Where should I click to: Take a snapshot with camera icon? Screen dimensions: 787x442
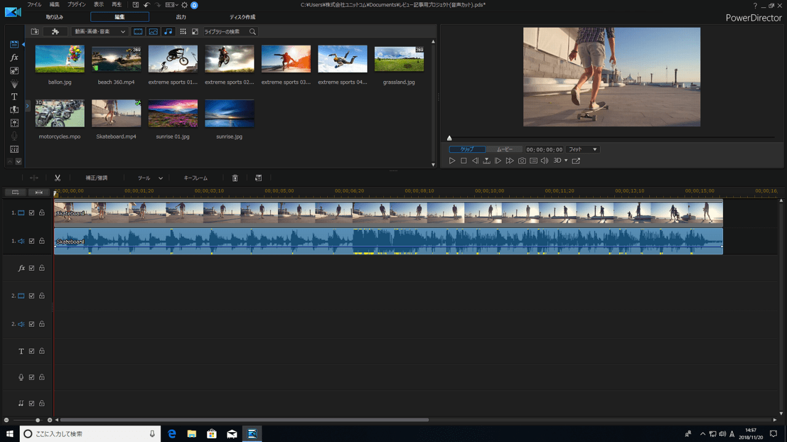click(x=522, y=160)
